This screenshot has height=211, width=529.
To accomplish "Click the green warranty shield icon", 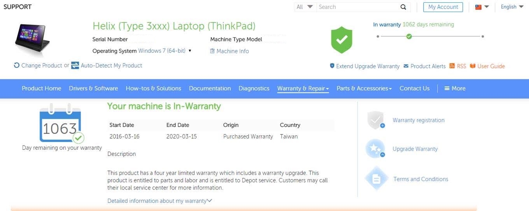I will (x=342, y=40).
